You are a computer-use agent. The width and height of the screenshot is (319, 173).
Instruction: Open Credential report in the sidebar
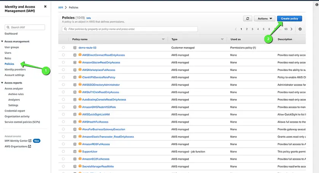15,111
